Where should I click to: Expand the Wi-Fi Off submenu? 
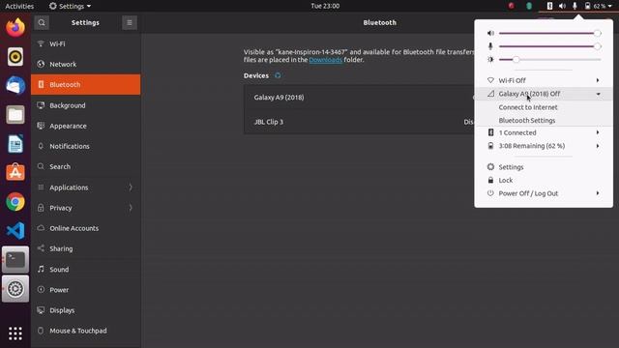coord(544,80)
